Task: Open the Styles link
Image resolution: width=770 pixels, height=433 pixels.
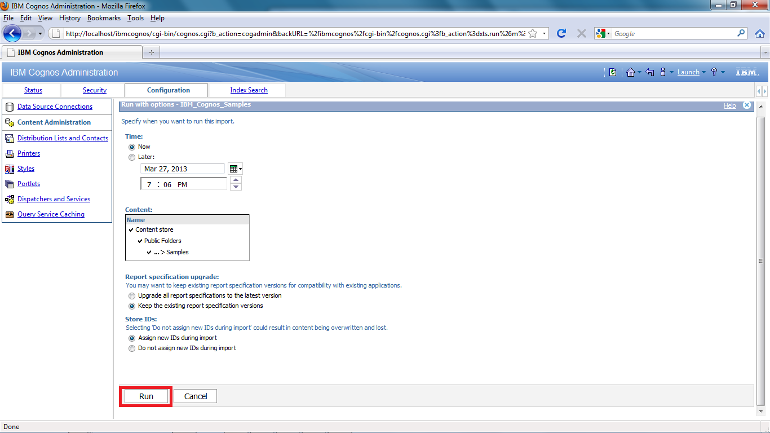Action: pos(26,169)
